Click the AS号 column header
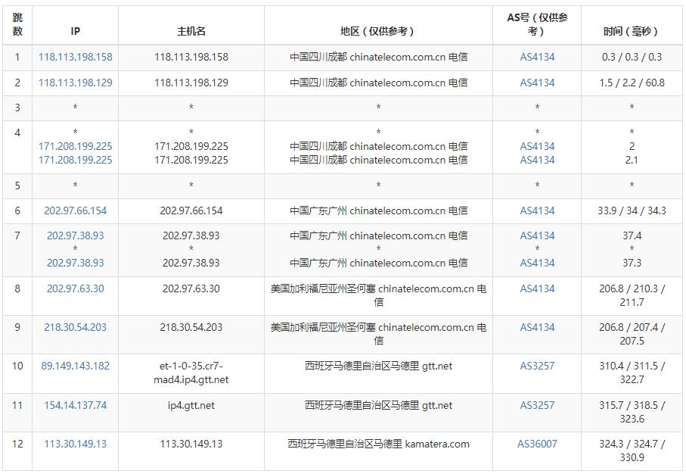 (537, 24)
